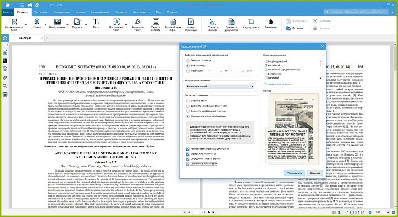
Task: Choose Добавить невидимый слой текста option
Action: click(188, 106)
